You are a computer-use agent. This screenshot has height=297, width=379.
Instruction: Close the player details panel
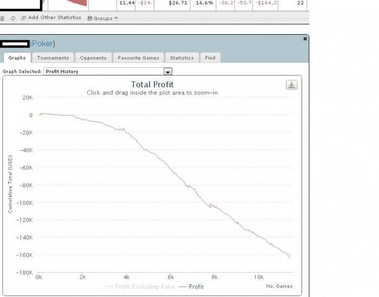[305, 38]
